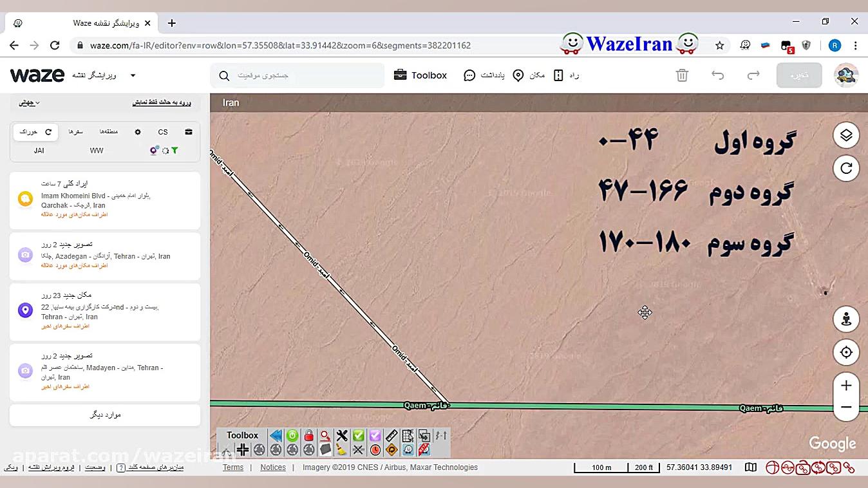Image resolution: width=868 pixels, height=488 pixels.
Task: Open the user avatar profile
Action: pyautogui.click(x=846, y=75)
